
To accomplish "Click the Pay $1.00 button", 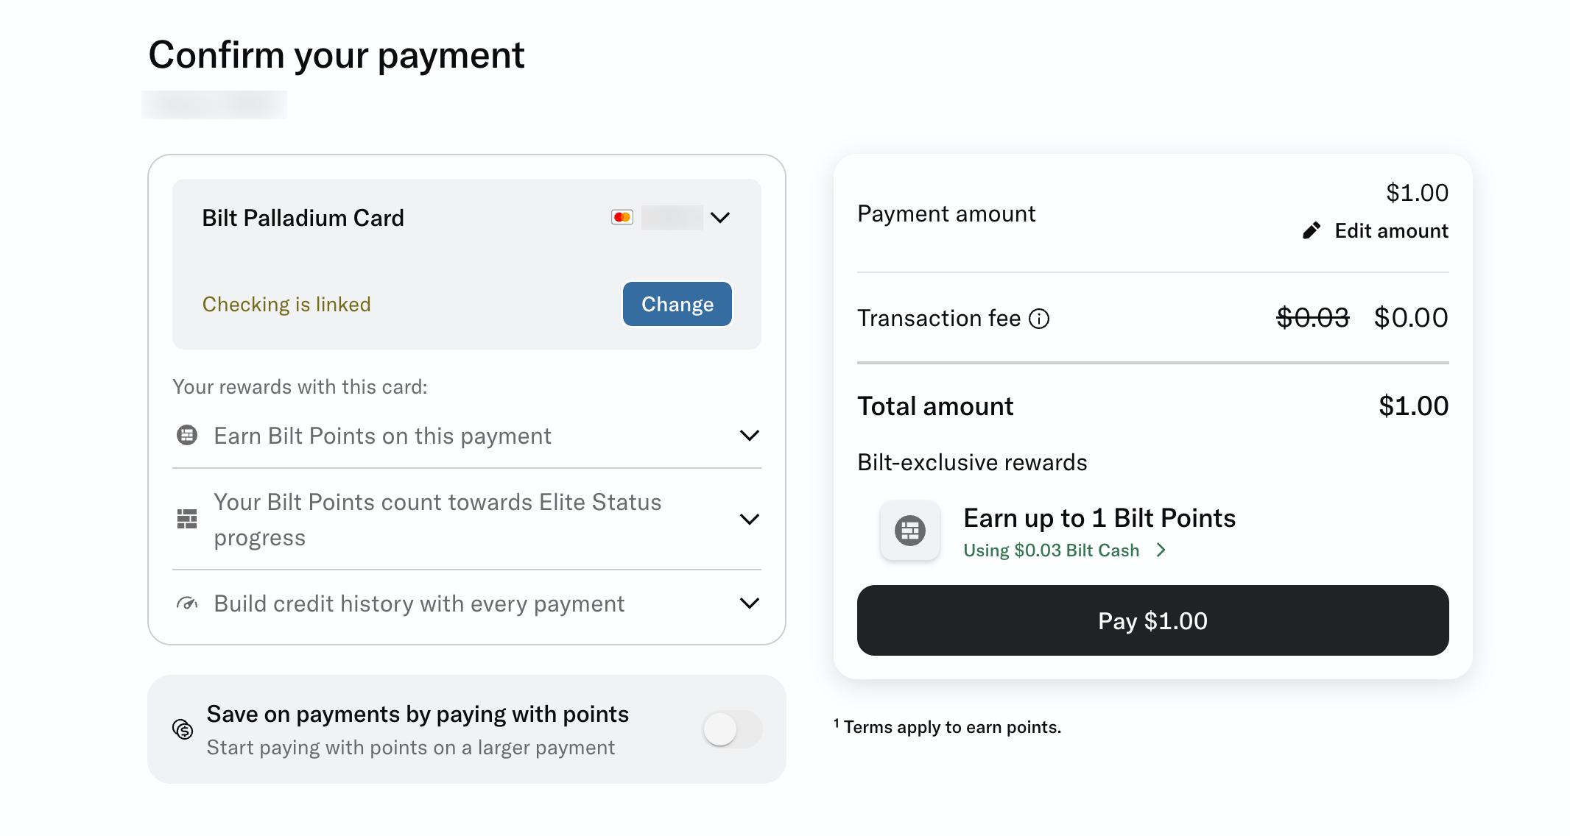I will pos(1152,620).
